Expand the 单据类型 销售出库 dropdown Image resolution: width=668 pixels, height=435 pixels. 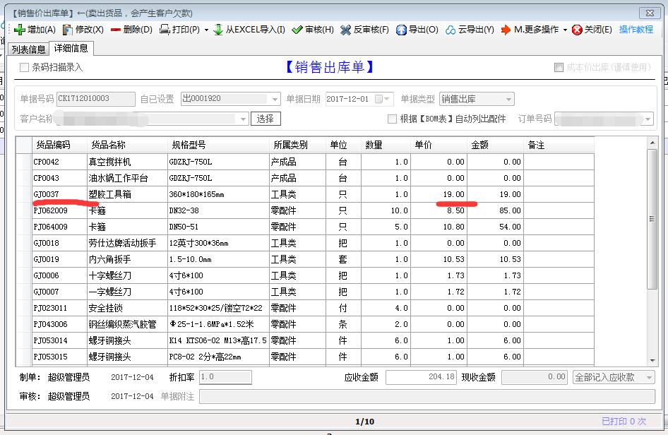508,100
